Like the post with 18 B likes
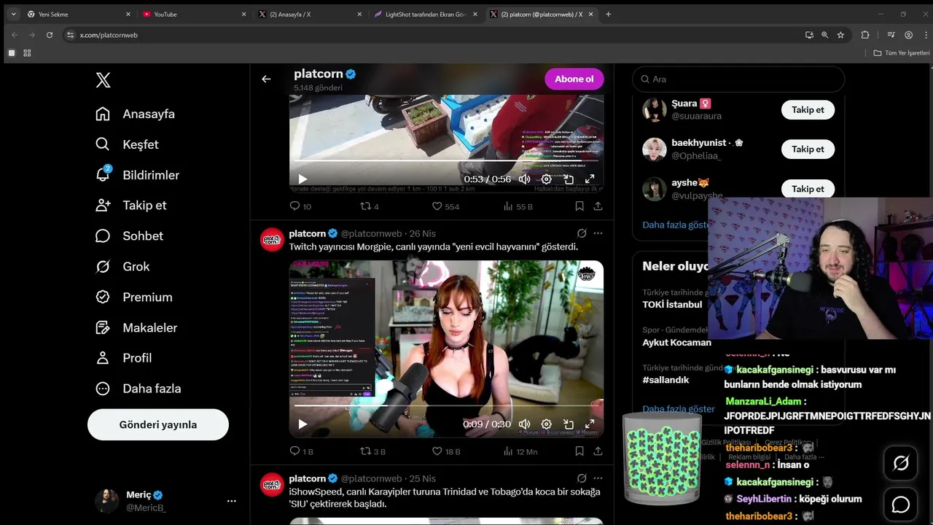Viewport: 933px width, 525px height. [x=445, y=451]
